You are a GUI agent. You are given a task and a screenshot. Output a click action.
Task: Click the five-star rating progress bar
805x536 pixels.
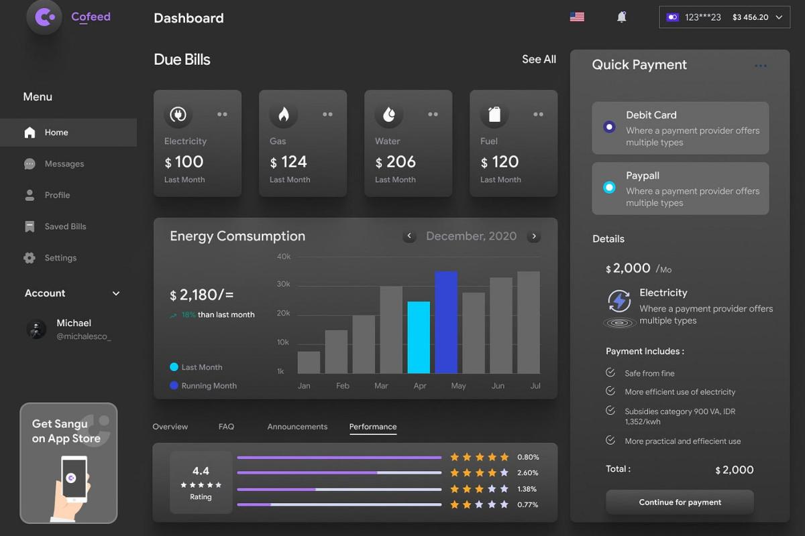(339, 458)
